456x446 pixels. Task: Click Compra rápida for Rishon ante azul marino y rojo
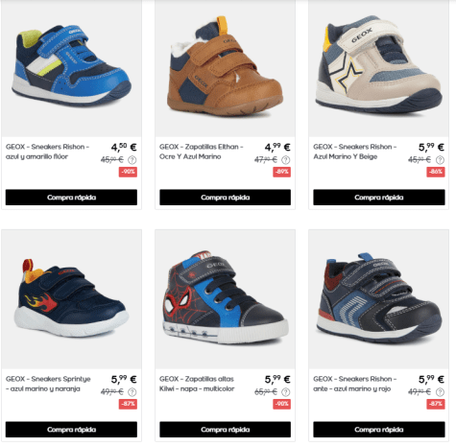click(379, 430)
